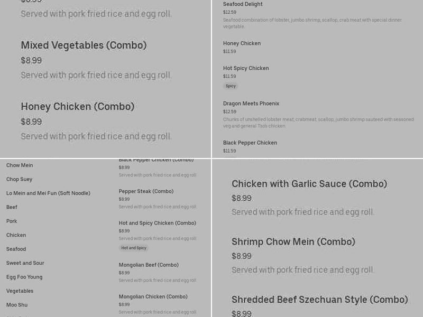This screenshot has width=423, height=317.
Task: Open the Mongolian Beef (Combo) item
Action: [149, 265]
